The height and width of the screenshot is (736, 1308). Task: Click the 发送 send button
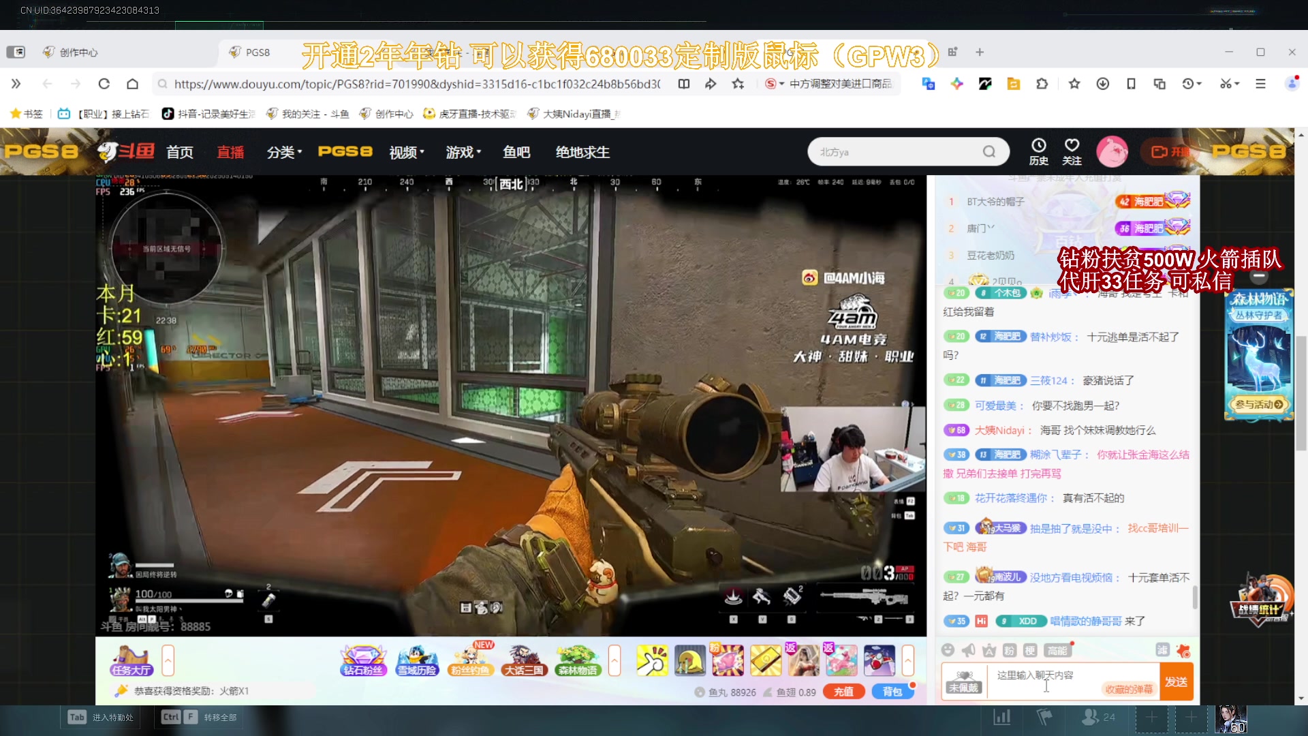click(1177, 681)
